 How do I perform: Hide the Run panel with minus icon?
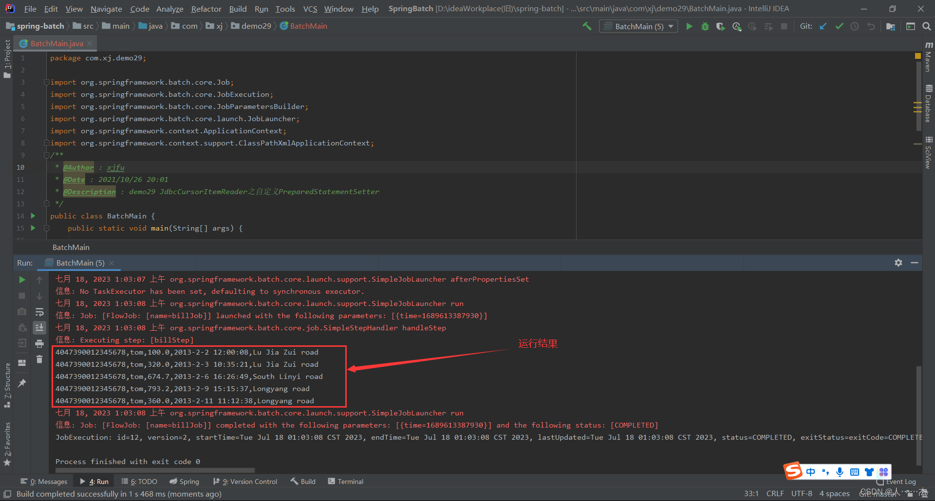point(915,263)
